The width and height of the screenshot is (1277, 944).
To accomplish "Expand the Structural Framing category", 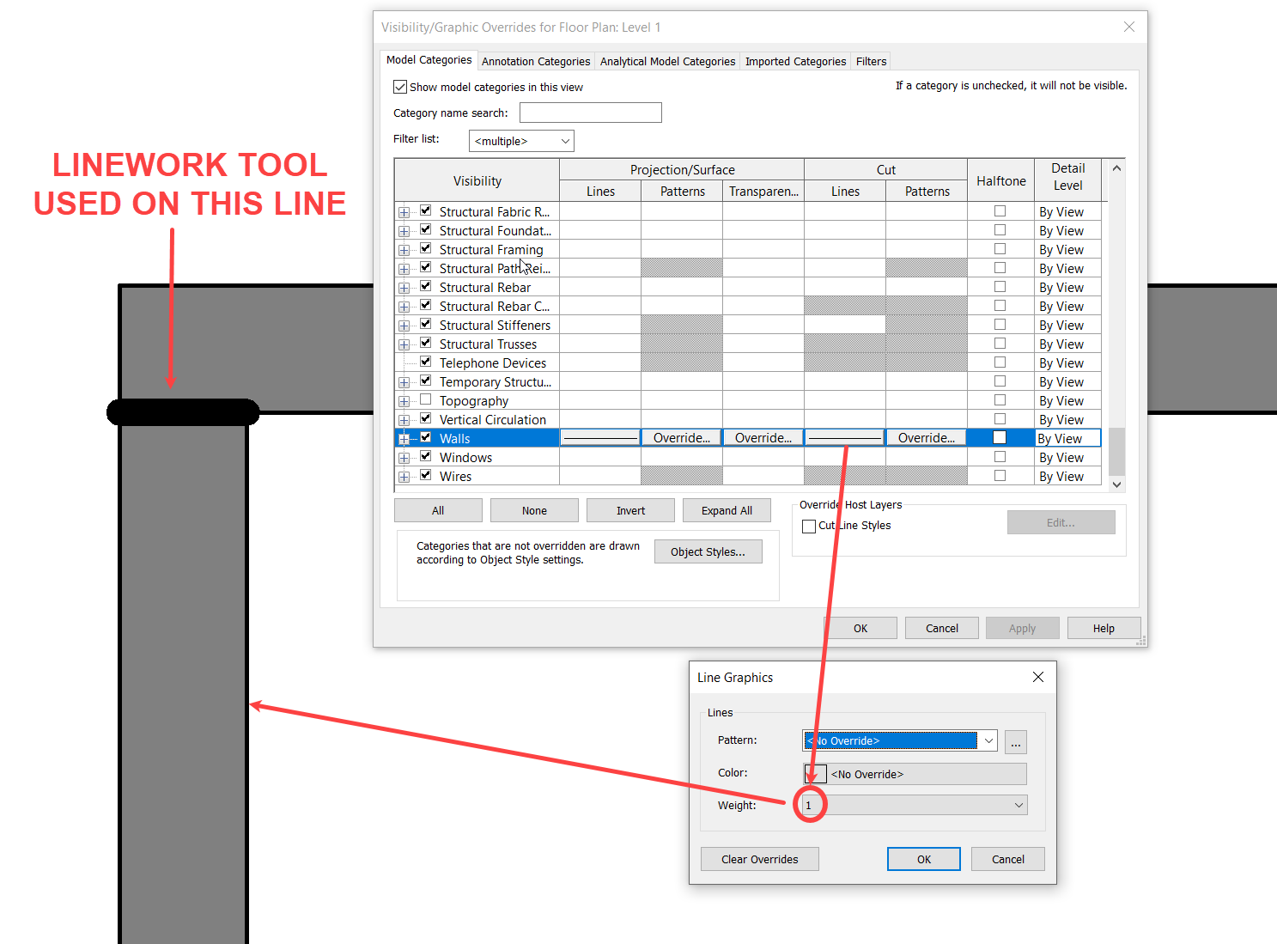I will (x=404, y=249).
